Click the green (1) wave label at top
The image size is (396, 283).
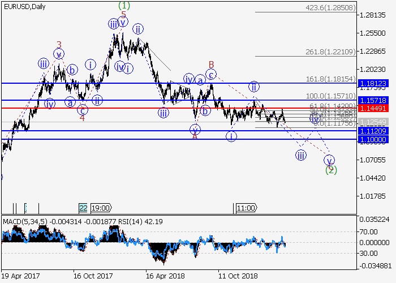[x=124, y=5]
